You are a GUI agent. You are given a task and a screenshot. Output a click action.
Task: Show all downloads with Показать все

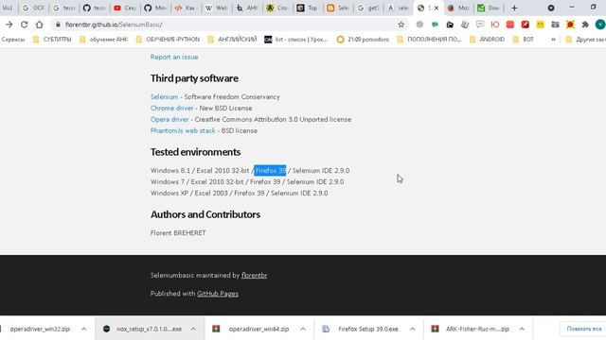coord(583,329)
